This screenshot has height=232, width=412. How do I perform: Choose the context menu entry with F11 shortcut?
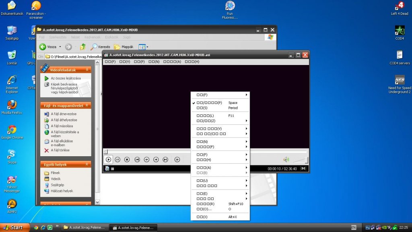pos(220,116)
